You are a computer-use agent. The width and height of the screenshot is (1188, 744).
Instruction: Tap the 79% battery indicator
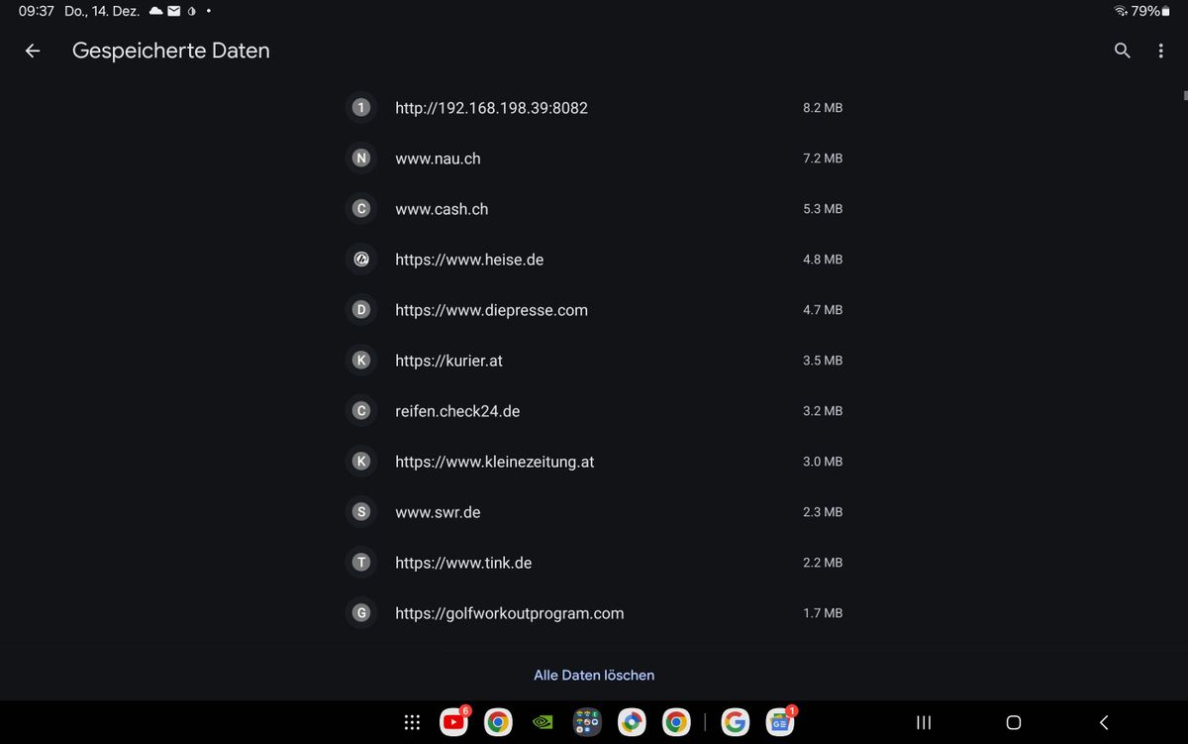click(x=1150, y=11)
